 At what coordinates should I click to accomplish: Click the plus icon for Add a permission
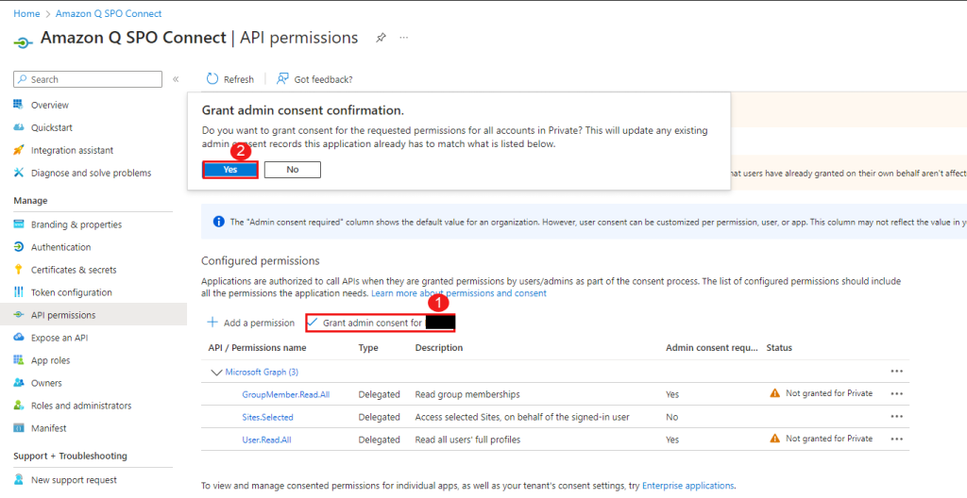pyautogui.click(x=212, y=323)
